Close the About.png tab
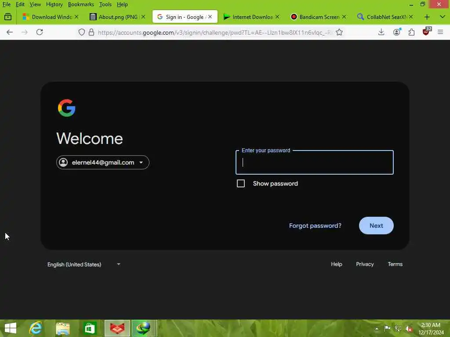 pos(143,17)
